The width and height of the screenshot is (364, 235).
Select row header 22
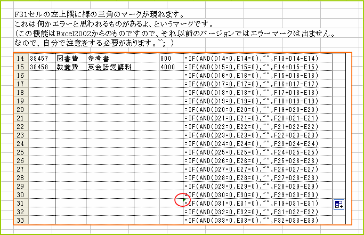(x=21, y=126)
